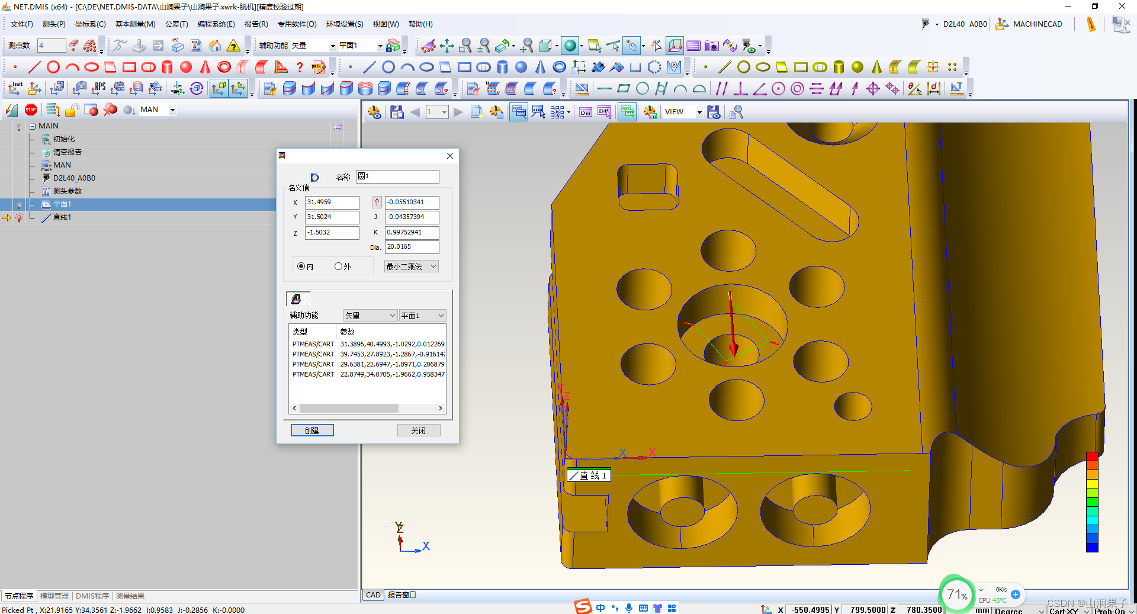The height and width of the screenshot is (614, 1137).
Task: Open the page number dropdown
Action: pos(444,112)
